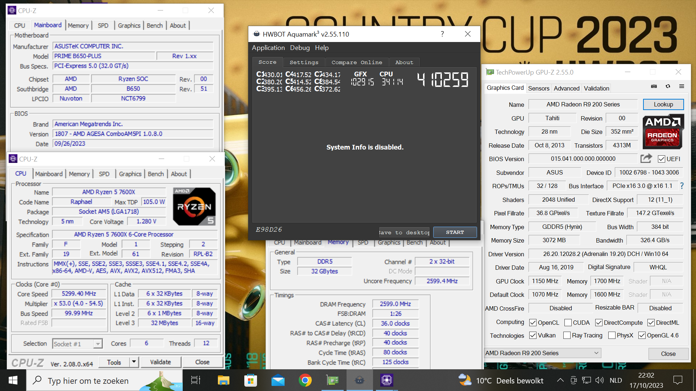Open the Advanced tab in GPU-Z
This screenshot has width=696, height=391.
coord(567,88)
